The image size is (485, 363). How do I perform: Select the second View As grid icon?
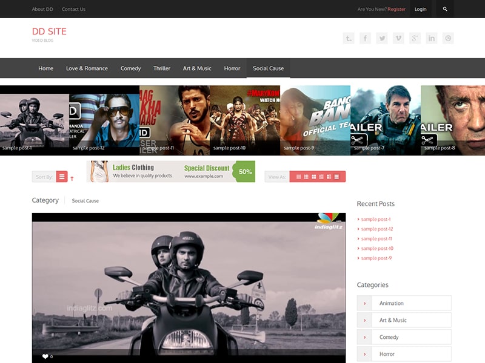(x=306, y=177)
